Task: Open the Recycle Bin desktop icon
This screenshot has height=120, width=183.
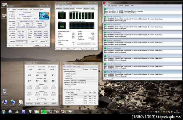Action: point(5,92)
